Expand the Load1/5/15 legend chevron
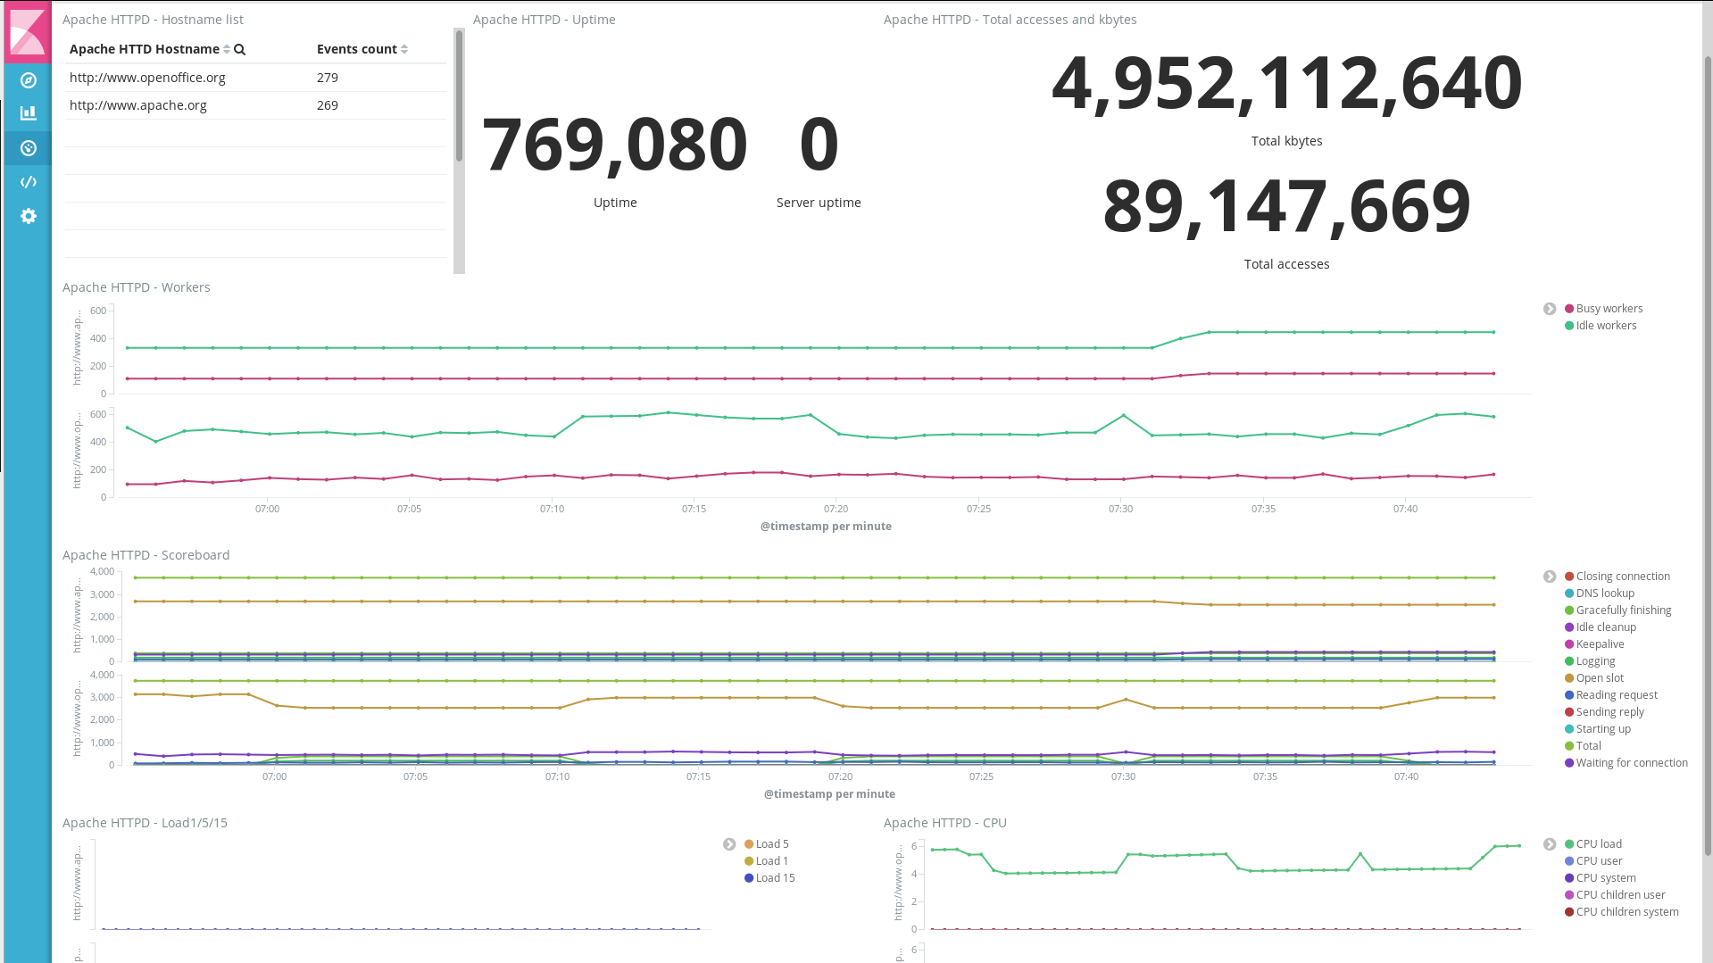Viewport: 1713px width, 963px height. (x=729, y=843)
